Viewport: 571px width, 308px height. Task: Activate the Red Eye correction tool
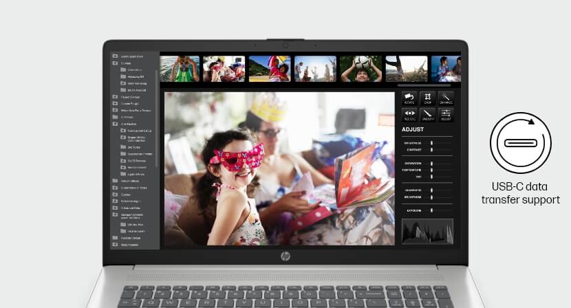tap(409, 114)
